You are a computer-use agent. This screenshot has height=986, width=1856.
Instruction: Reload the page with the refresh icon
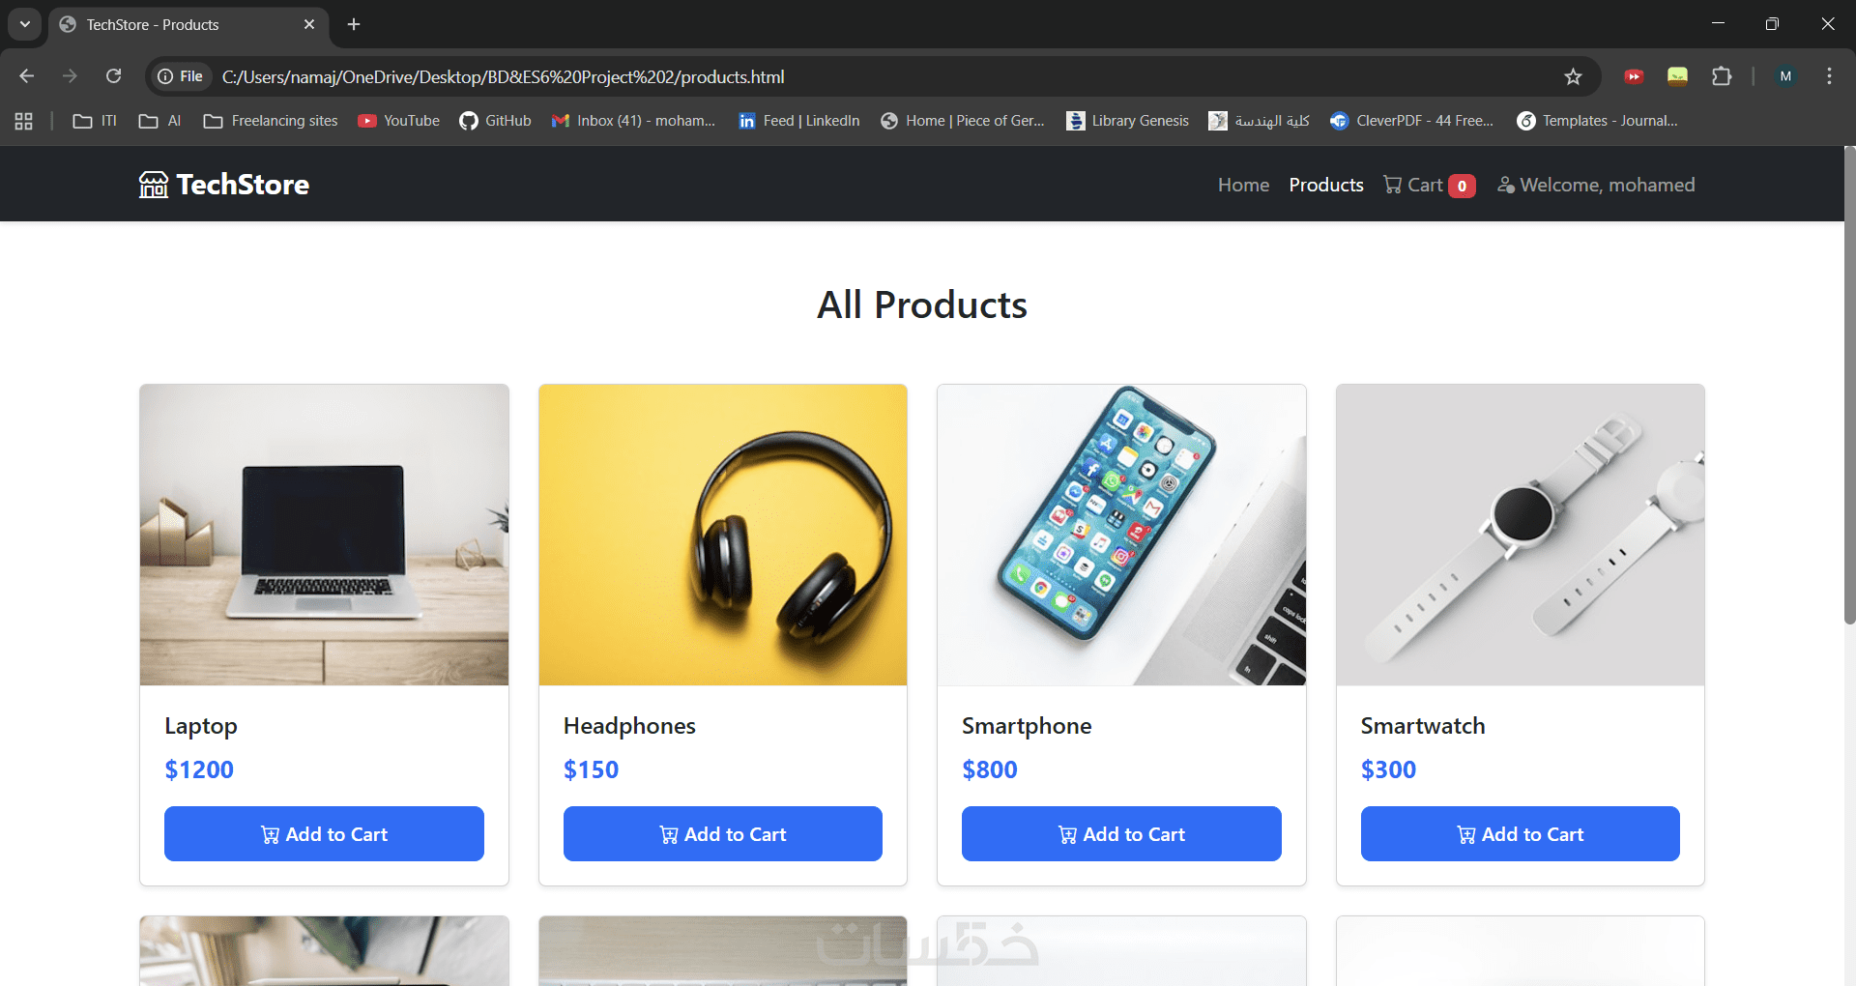coord(114,76)
